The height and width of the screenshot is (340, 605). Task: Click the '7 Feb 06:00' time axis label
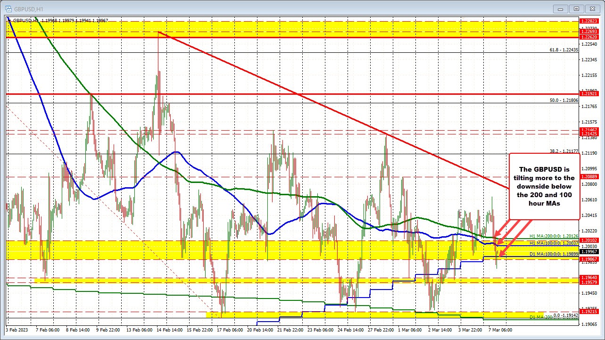(48, 330)
